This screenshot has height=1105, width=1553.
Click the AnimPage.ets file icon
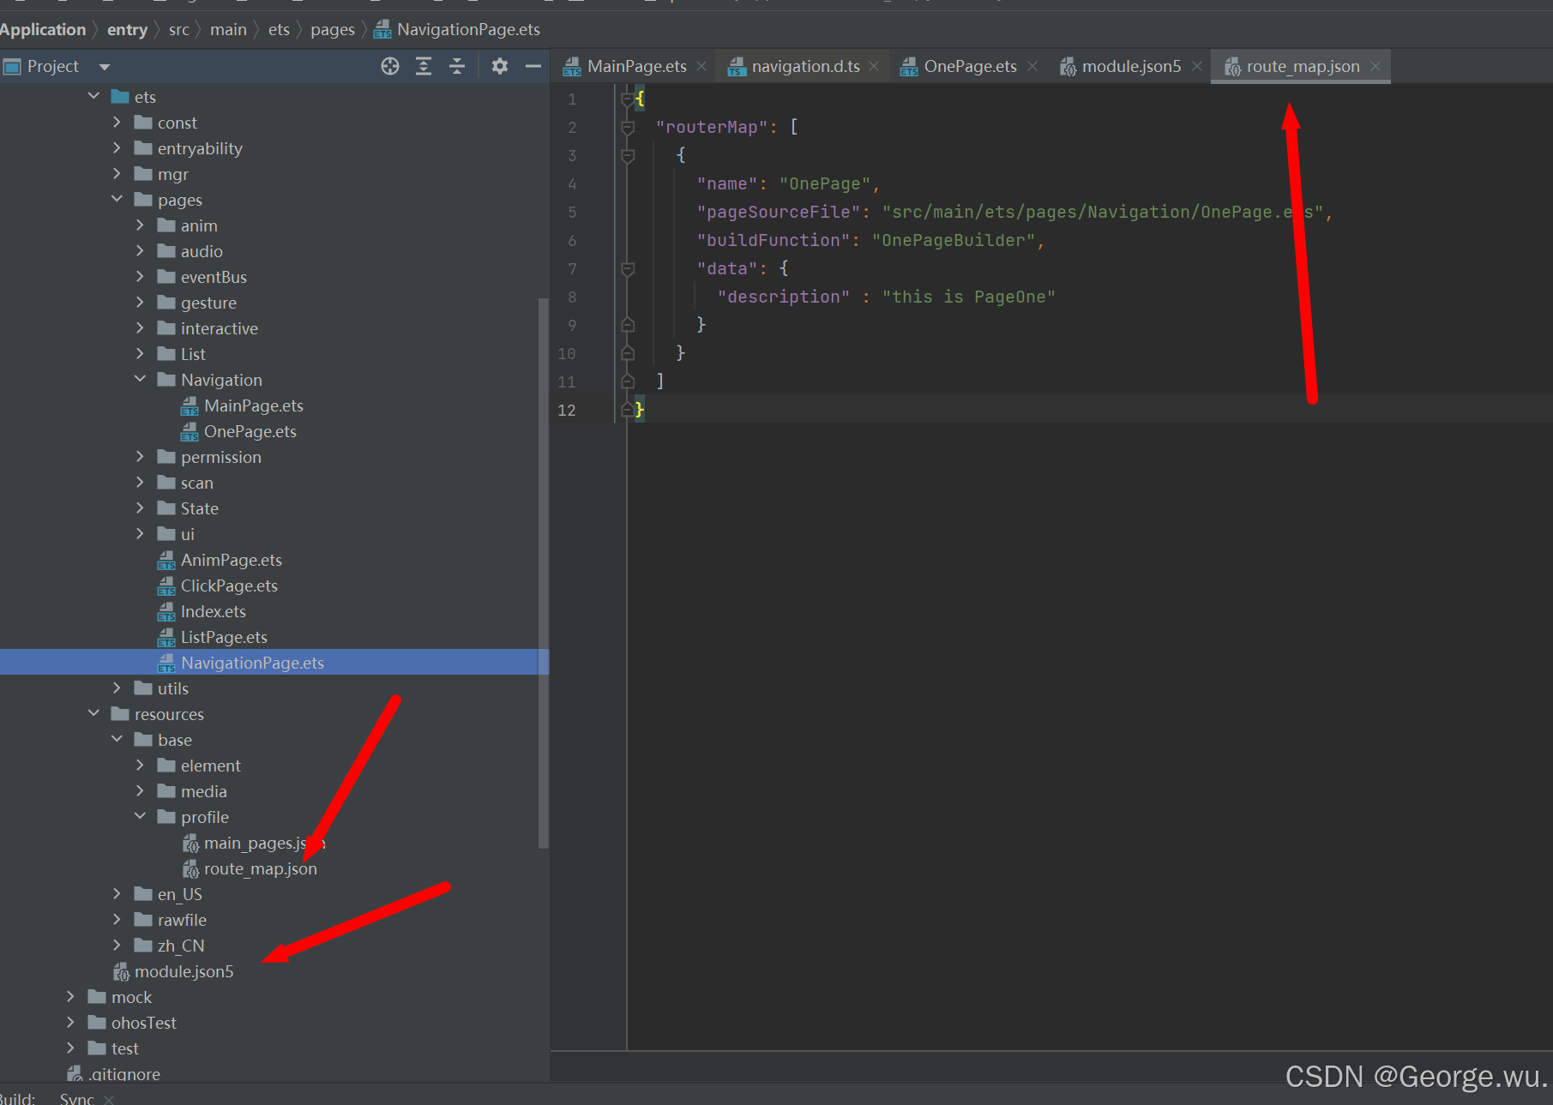166,561
